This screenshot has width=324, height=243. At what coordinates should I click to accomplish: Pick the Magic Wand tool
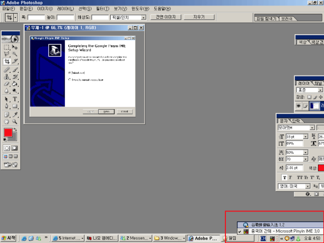click(x=15, y=54)
